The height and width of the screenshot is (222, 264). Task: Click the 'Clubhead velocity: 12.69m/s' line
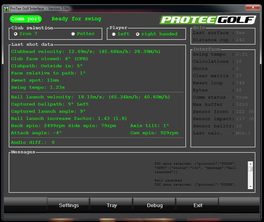pos(86,51)
